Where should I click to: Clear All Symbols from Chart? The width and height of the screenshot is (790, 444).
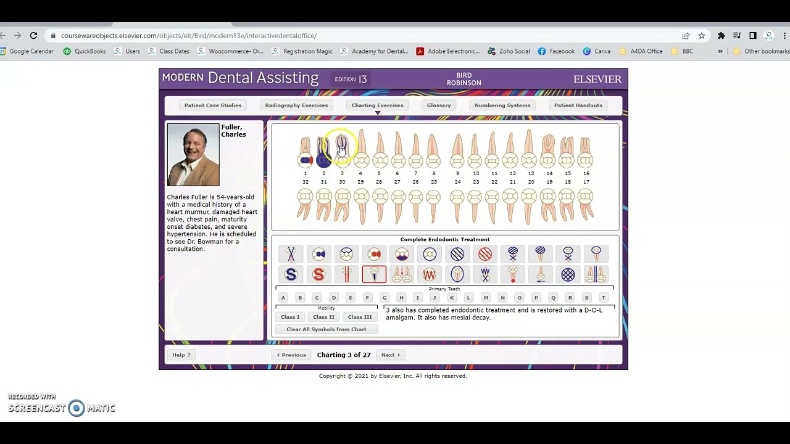point(326,329)
